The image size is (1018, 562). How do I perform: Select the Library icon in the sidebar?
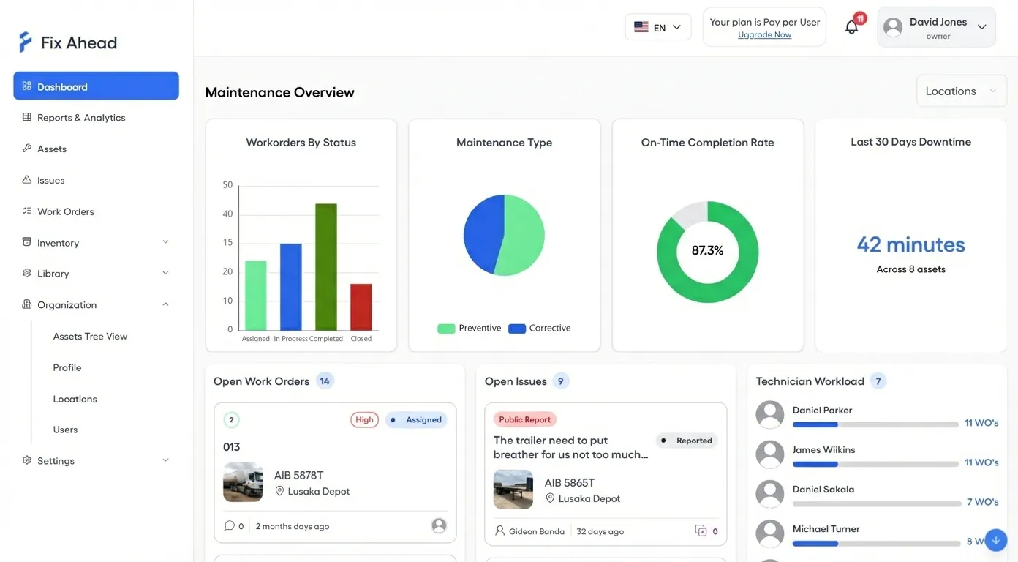pyautogui.click(x=26, y=273)
